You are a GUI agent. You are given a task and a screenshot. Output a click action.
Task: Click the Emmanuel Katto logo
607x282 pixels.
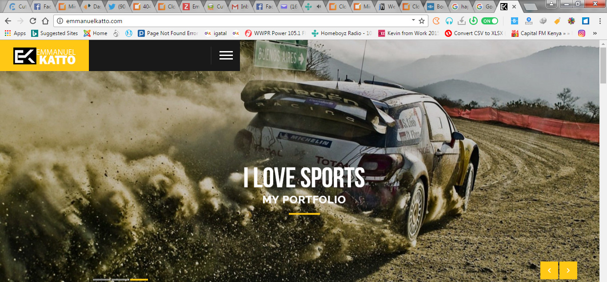coord(44,56)
